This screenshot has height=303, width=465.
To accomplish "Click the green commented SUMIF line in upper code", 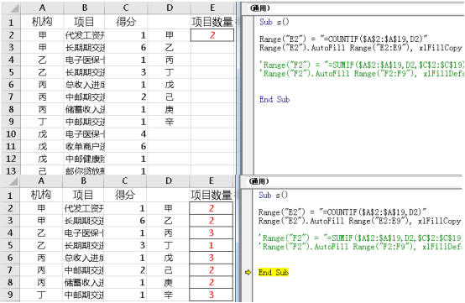I will pyautogui.click(x=361, y=65).
